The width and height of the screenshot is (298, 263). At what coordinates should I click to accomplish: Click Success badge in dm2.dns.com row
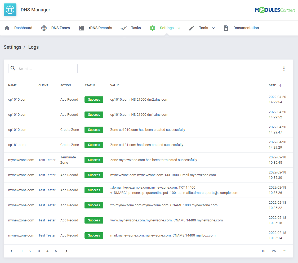click(x=94, y=100)
